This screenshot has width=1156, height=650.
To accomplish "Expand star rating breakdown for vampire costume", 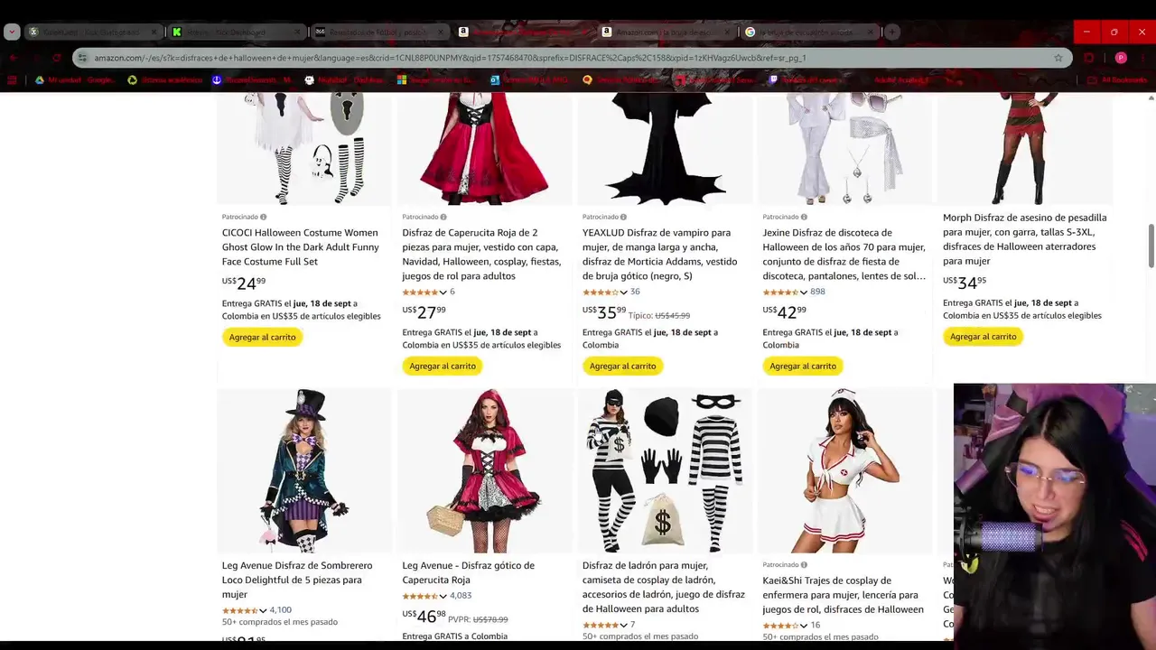I will click(623, 292).
